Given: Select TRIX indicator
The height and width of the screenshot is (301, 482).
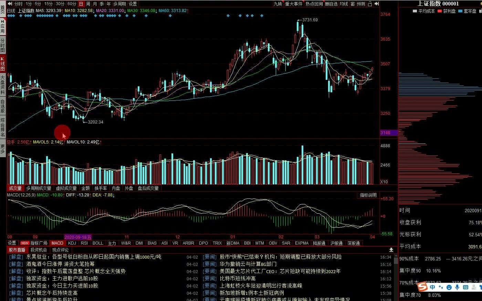Looking at the screenshot, I should click(217, 243).
